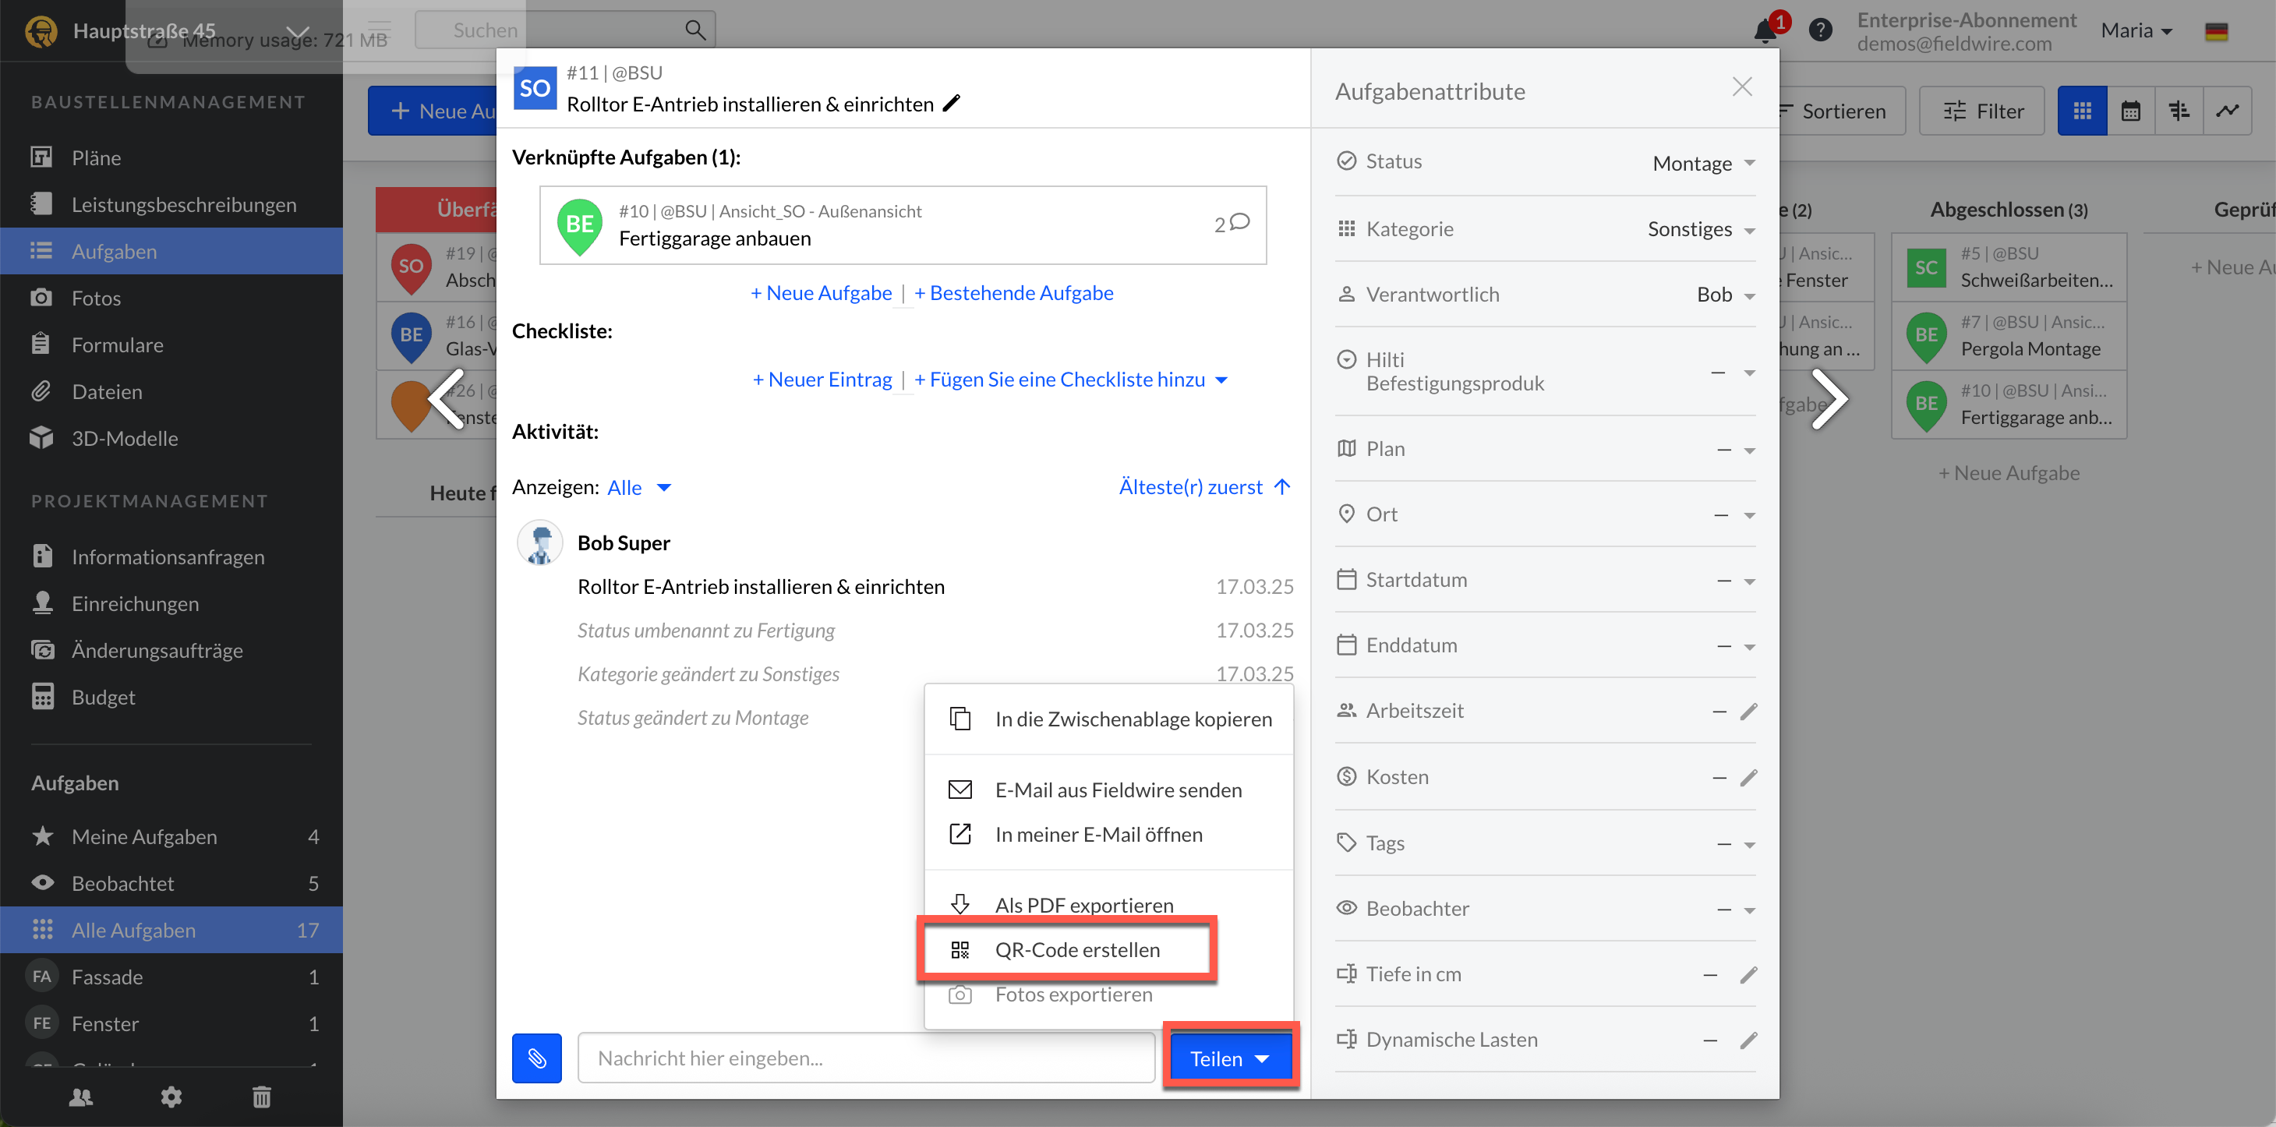The height and width of the screenshot is (1127, 2276).
Task: Click the Nachricht hier eingeben field
Action: [866, 1058]
